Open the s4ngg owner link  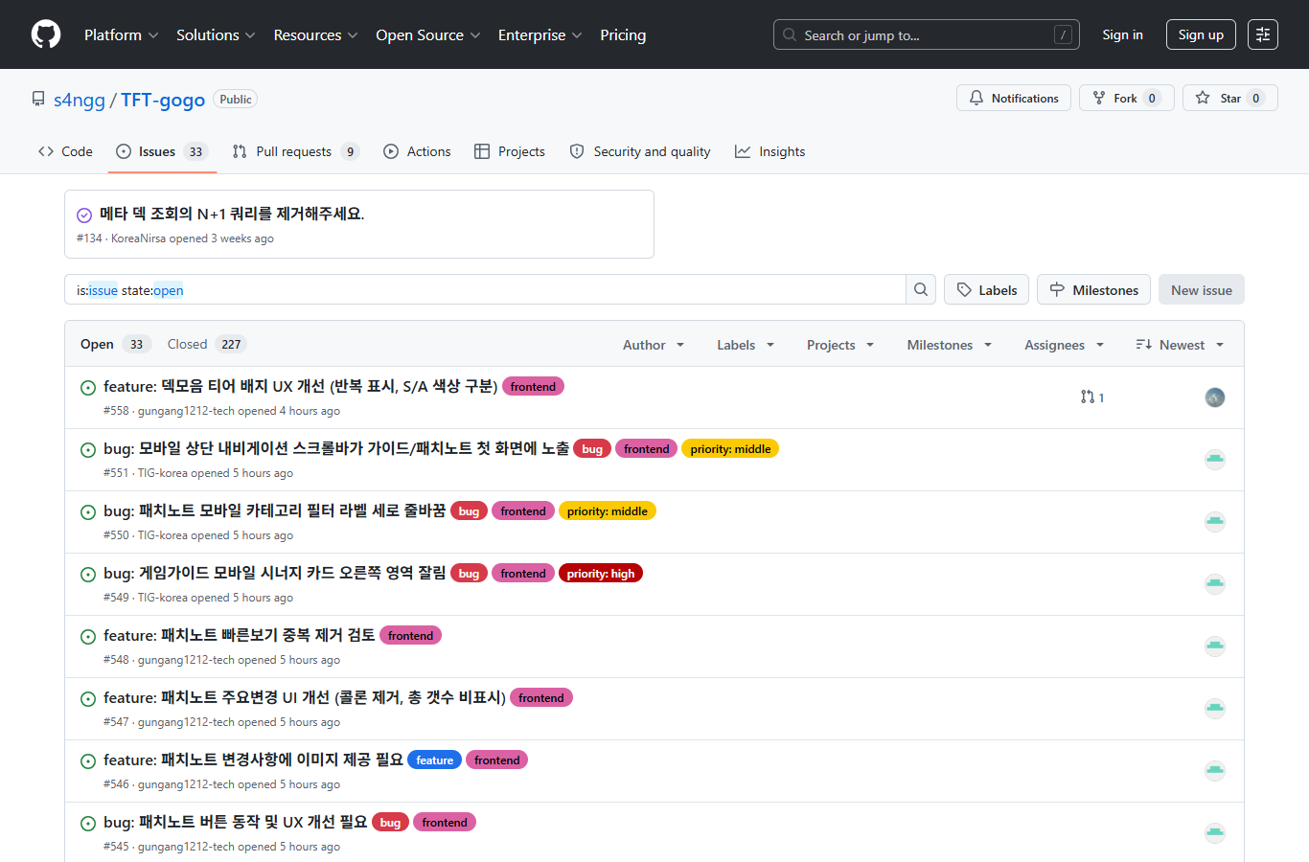(x=80, y=100)
